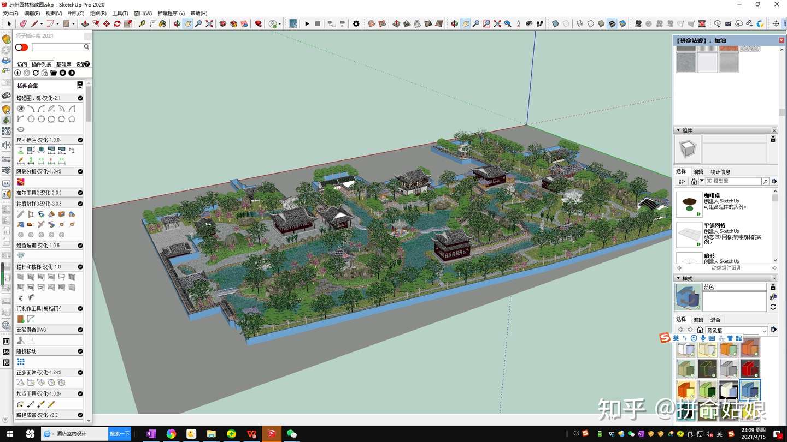Open the Arc tool dropdown arrow
Image resolution: width=787 pixels, height=442 pixels.
pyautogui.click(x=57, y=24)
